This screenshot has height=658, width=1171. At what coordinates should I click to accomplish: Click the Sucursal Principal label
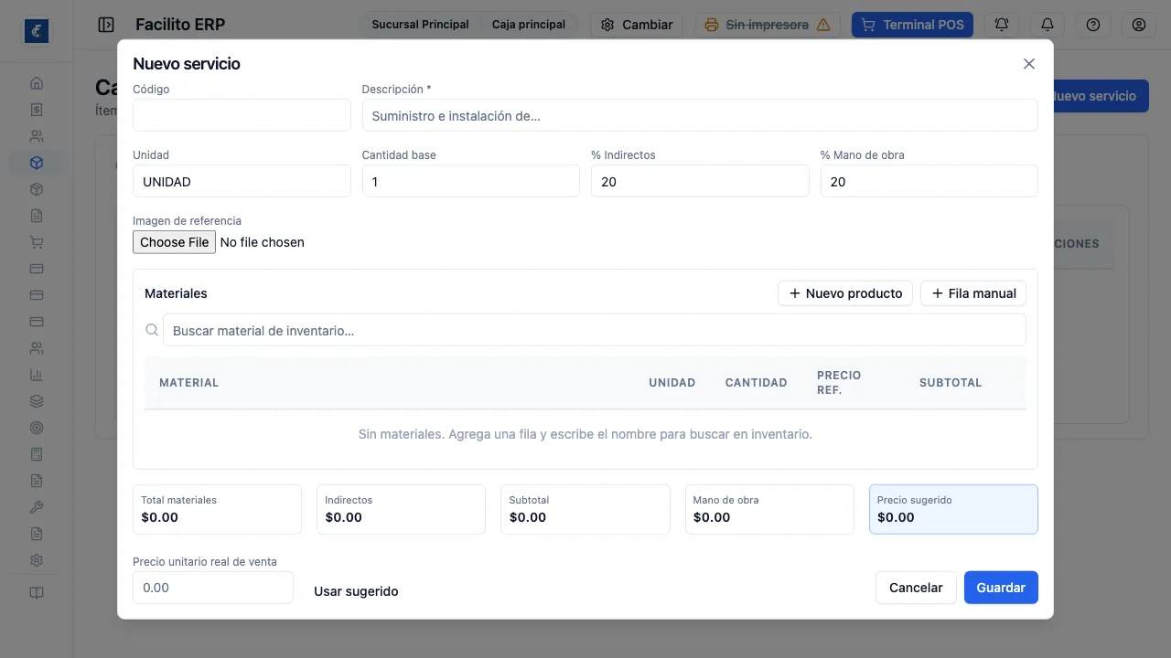coord(420,25)
